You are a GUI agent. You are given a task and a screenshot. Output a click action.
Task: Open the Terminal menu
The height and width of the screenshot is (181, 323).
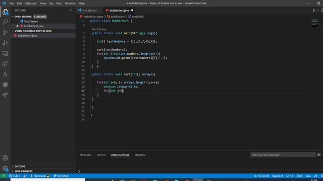(70, 4)
